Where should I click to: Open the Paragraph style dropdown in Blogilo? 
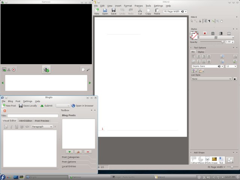pyautogui.click(x=42, y=127)
